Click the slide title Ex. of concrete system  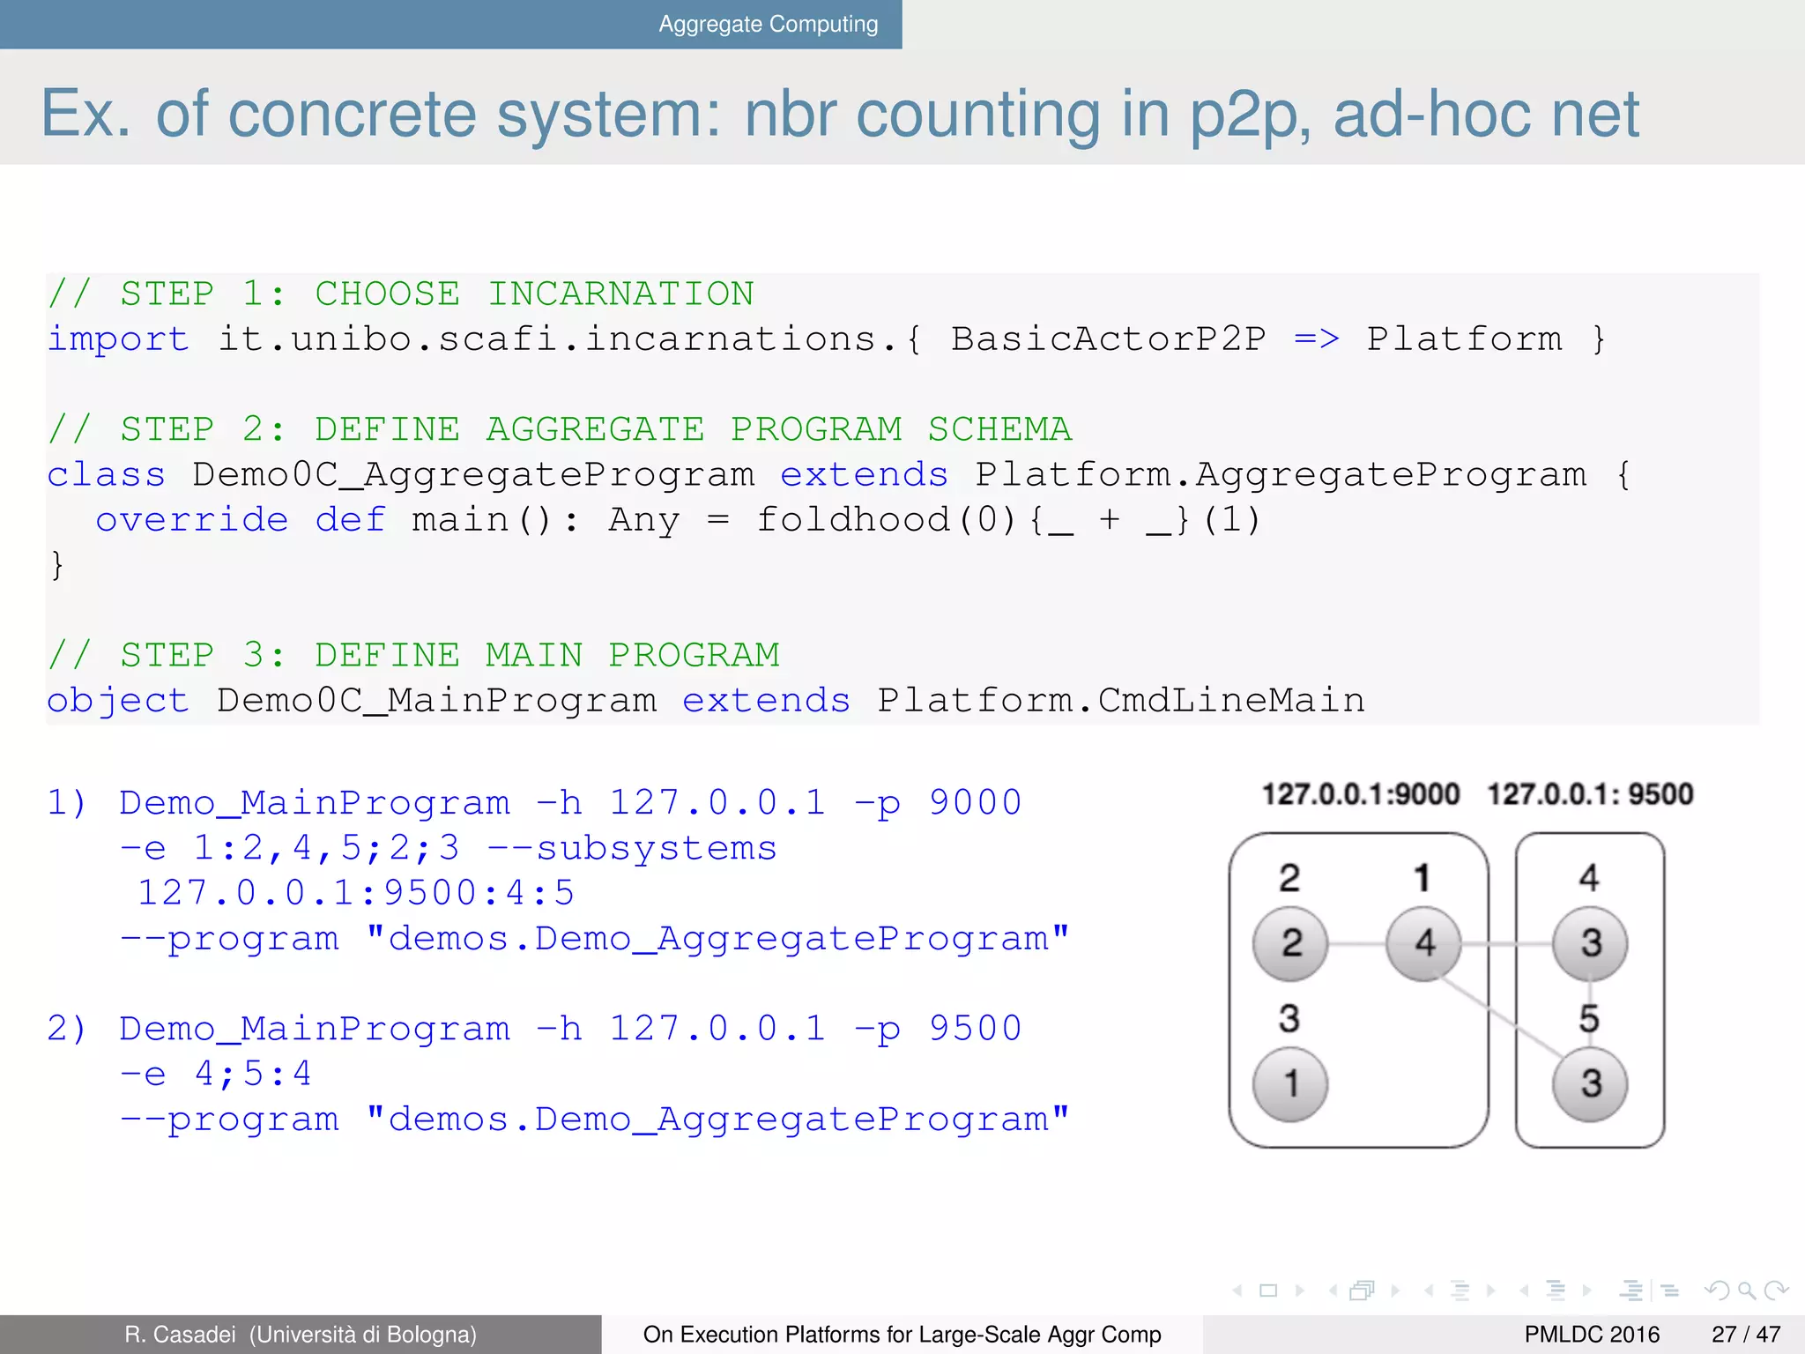point(840,114)
